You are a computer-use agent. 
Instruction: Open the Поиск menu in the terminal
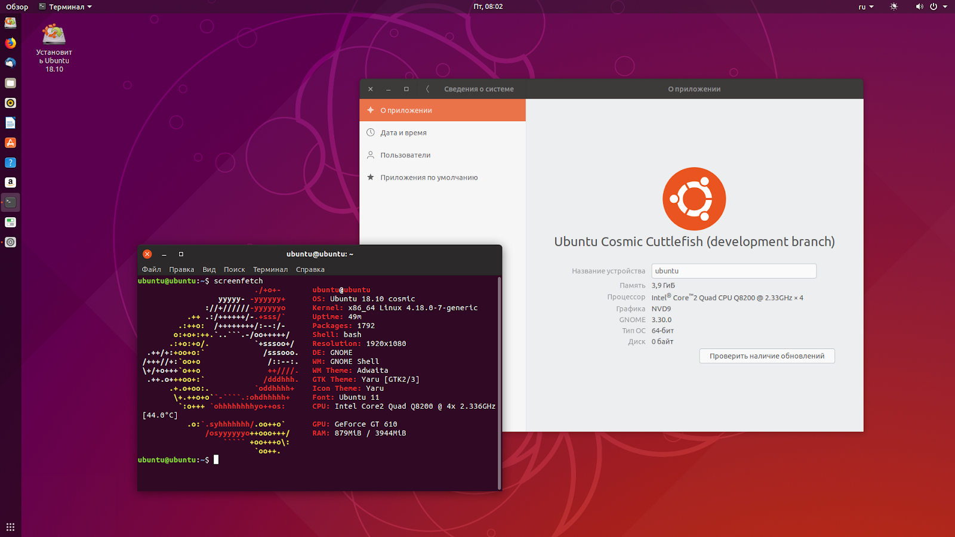235,270
